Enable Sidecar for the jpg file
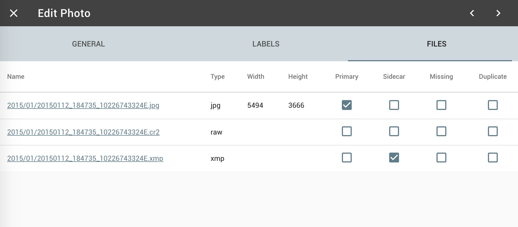518x227 pixels. (394, 105)
